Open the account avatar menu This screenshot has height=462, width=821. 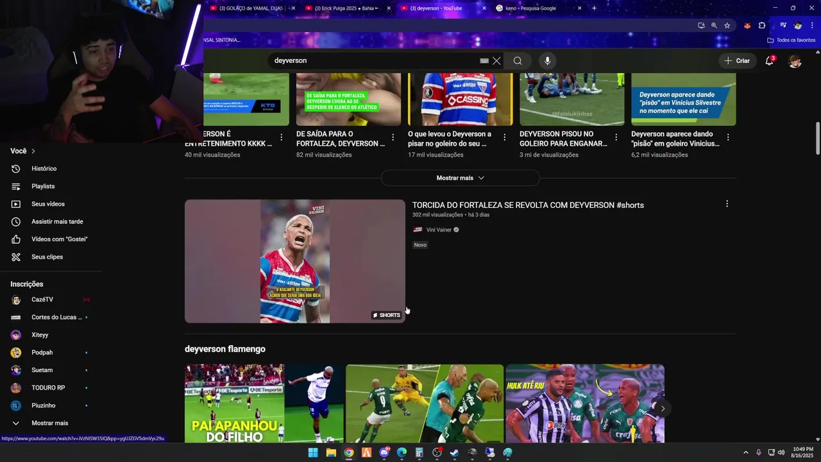(795, 61)
